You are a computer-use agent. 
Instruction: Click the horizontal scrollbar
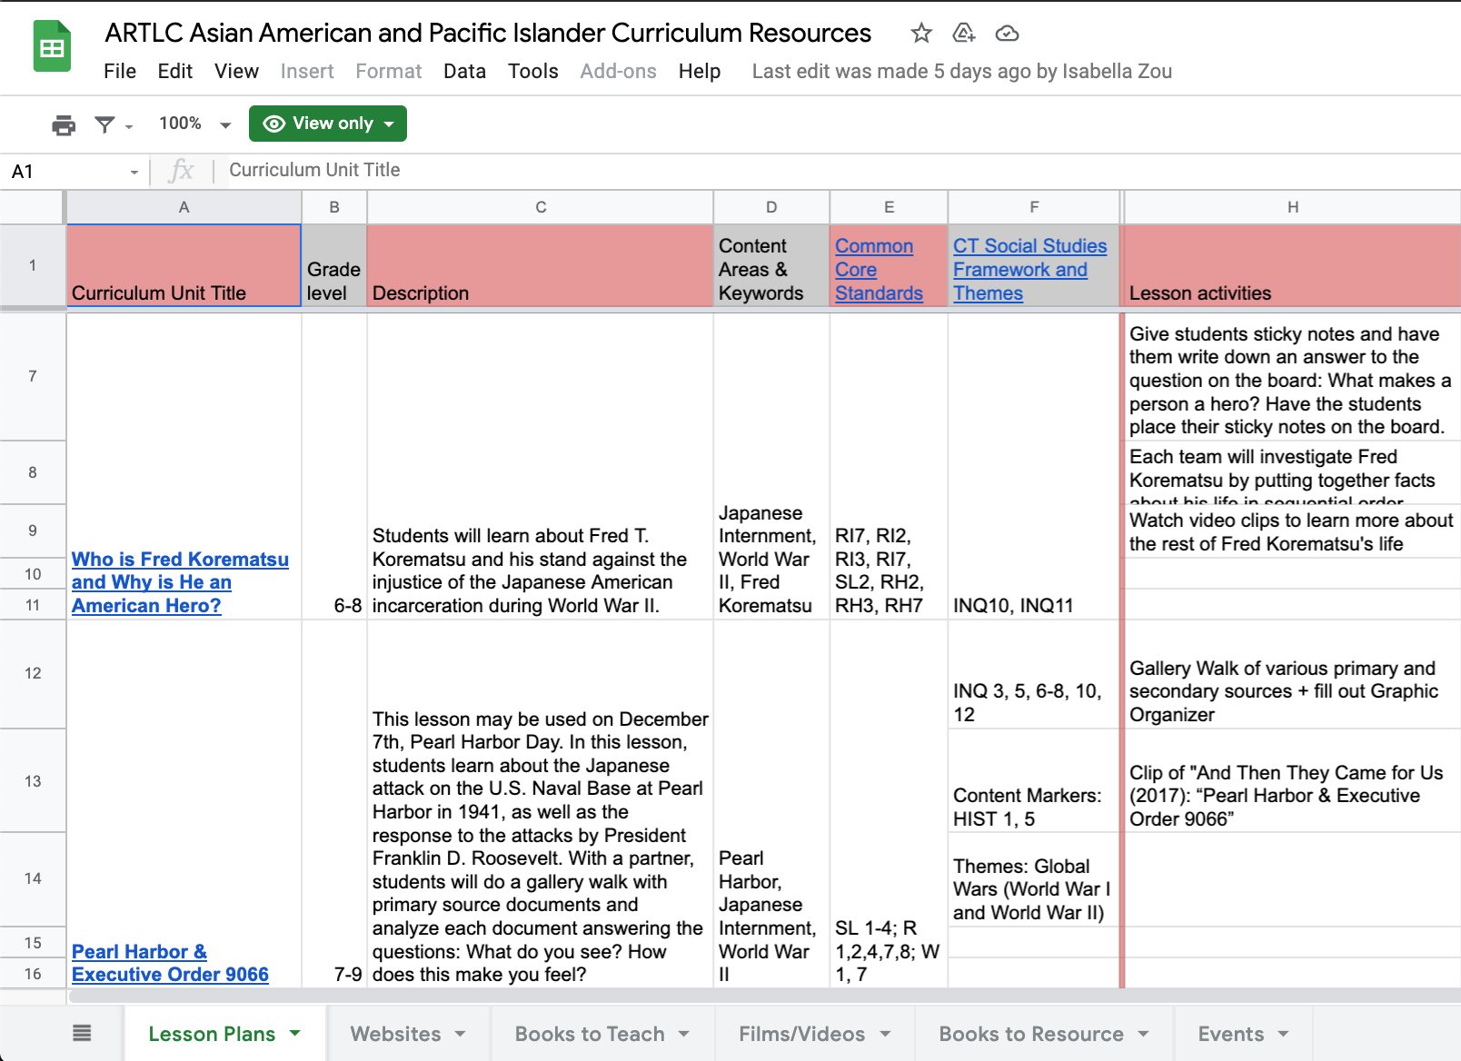point(763,996)
